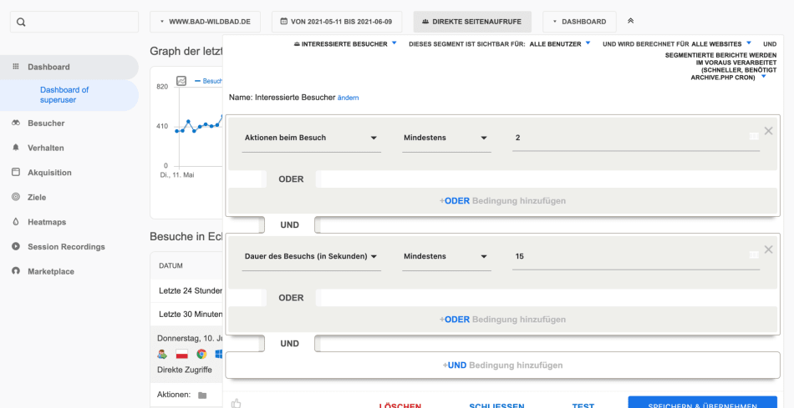Open the Aktionen beim Besuch metric dropdown

(312, 138)
